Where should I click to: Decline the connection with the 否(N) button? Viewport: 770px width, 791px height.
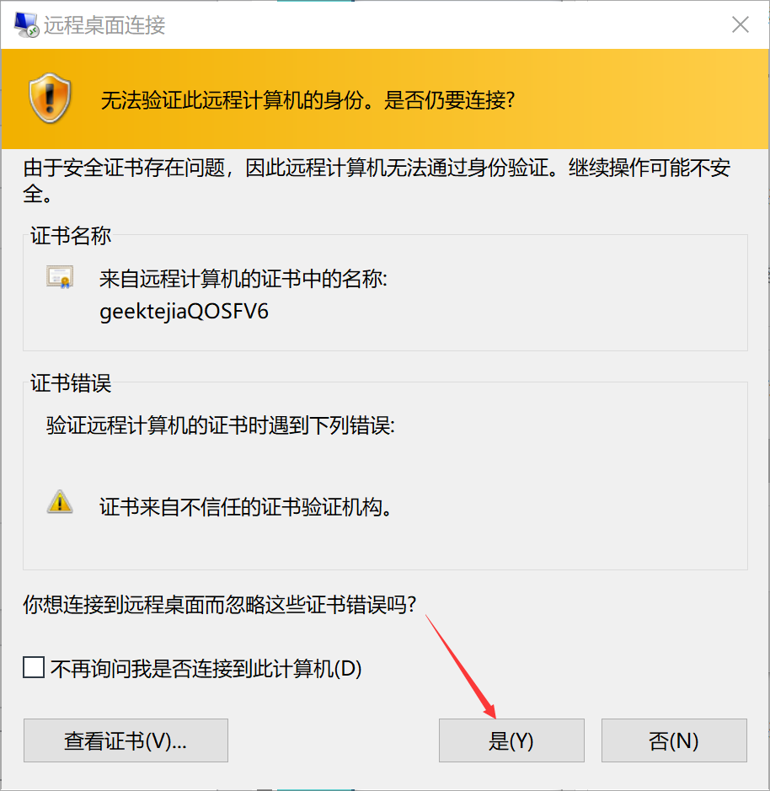click(x=674, y=740)
